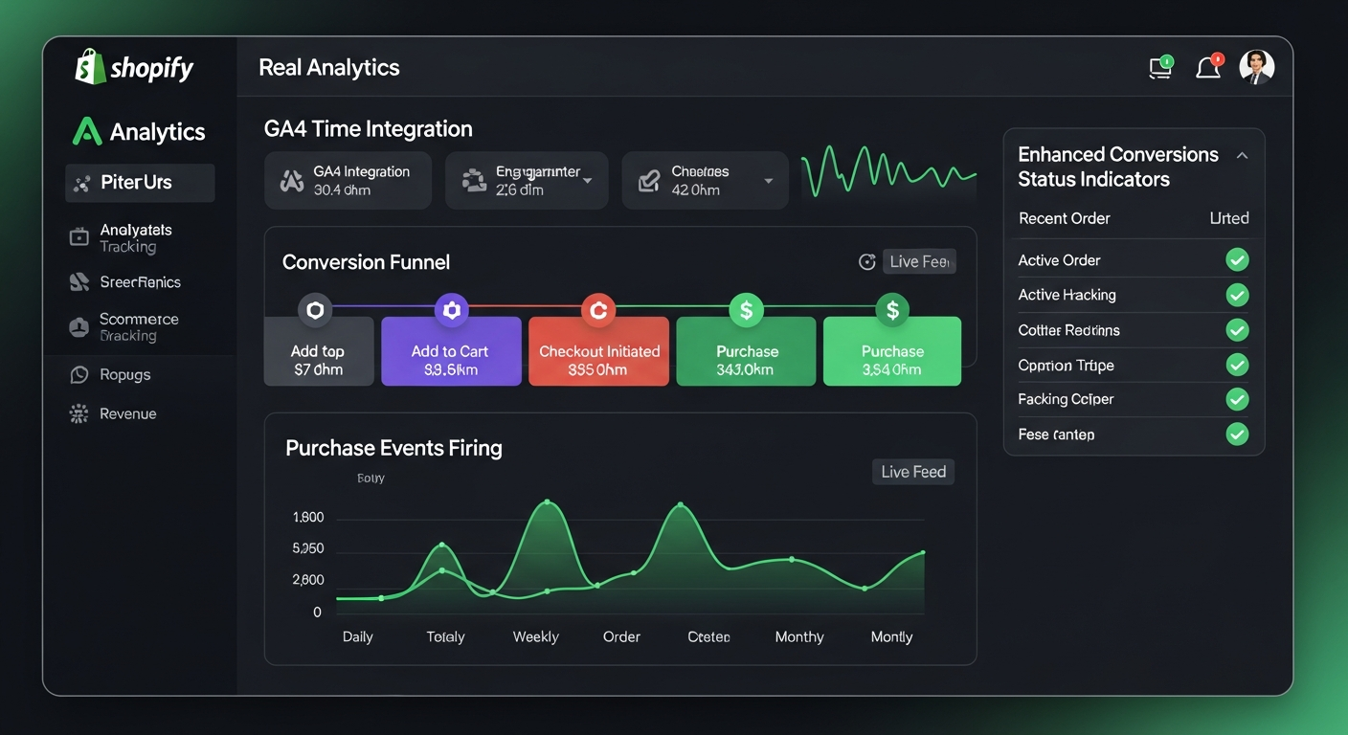Click the red Checkout Initiated circle icon
The width and height of the screenshot is (1348, 735).
[598, 310]
